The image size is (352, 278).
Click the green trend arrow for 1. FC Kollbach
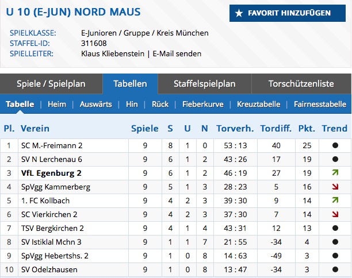point(335,200)
